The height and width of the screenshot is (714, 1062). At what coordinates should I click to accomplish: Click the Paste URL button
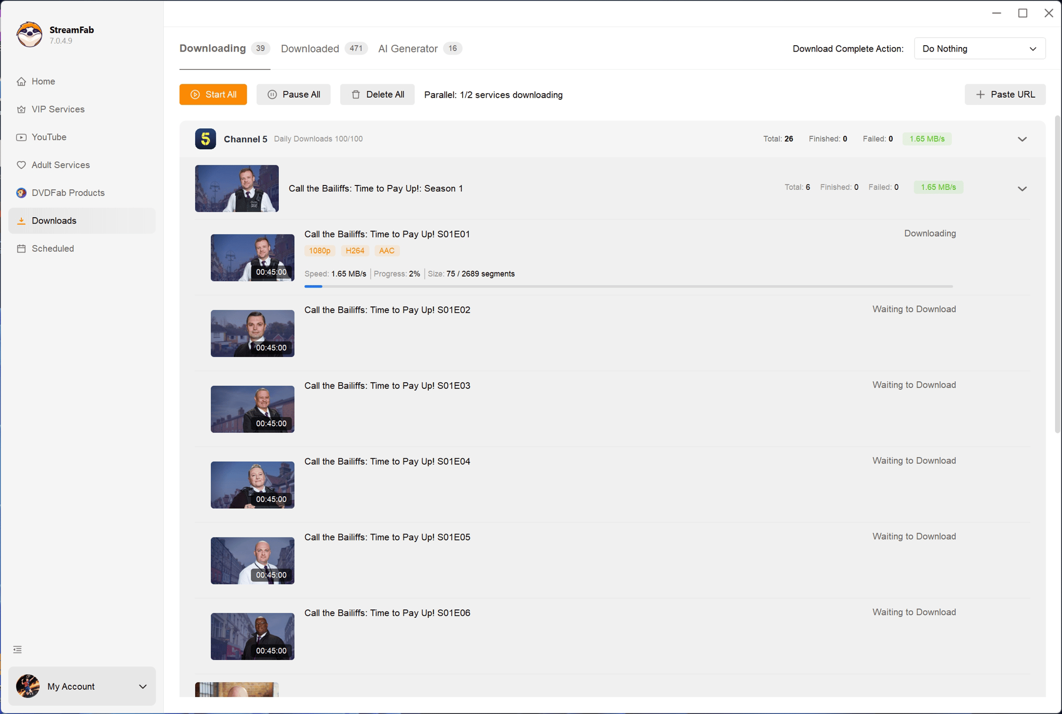tap(1005, 95)
